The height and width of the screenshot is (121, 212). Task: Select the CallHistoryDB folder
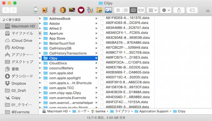tap(70, 48)
